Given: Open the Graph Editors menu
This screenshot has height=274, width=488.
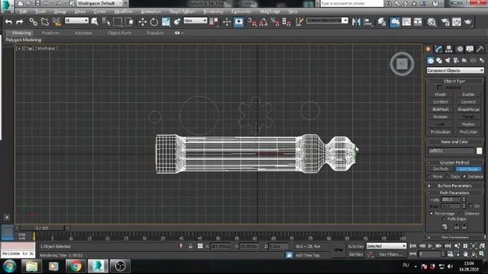Looking at the screenshot, I should (182, 11).
